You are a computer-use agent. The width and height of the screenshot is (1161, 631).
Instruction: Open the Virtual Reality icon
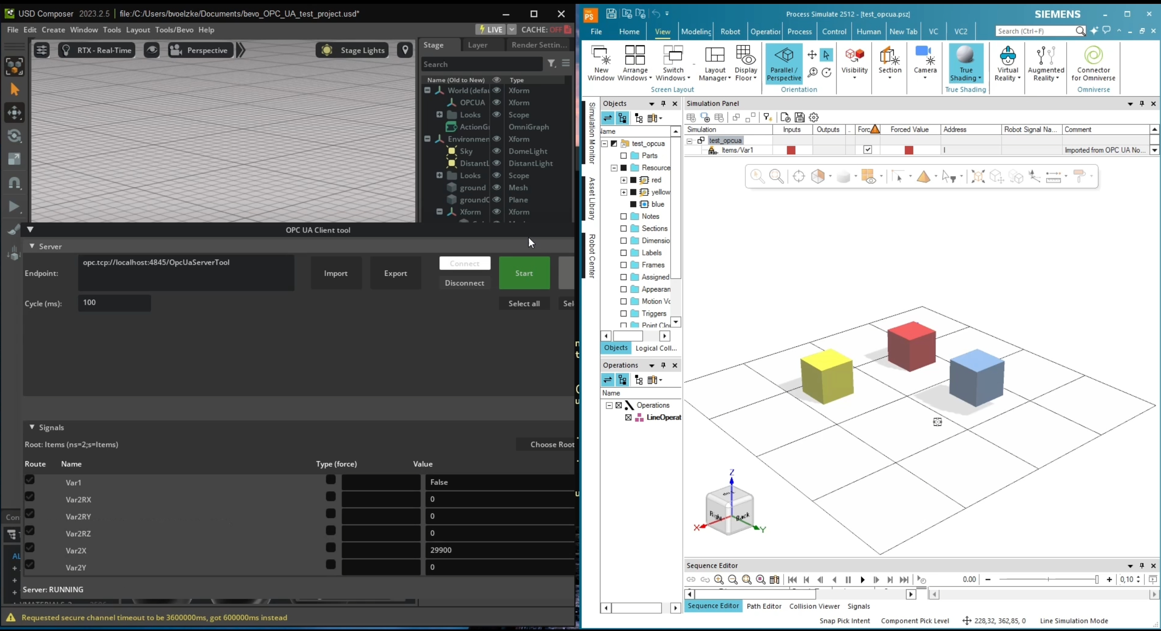1007,55
